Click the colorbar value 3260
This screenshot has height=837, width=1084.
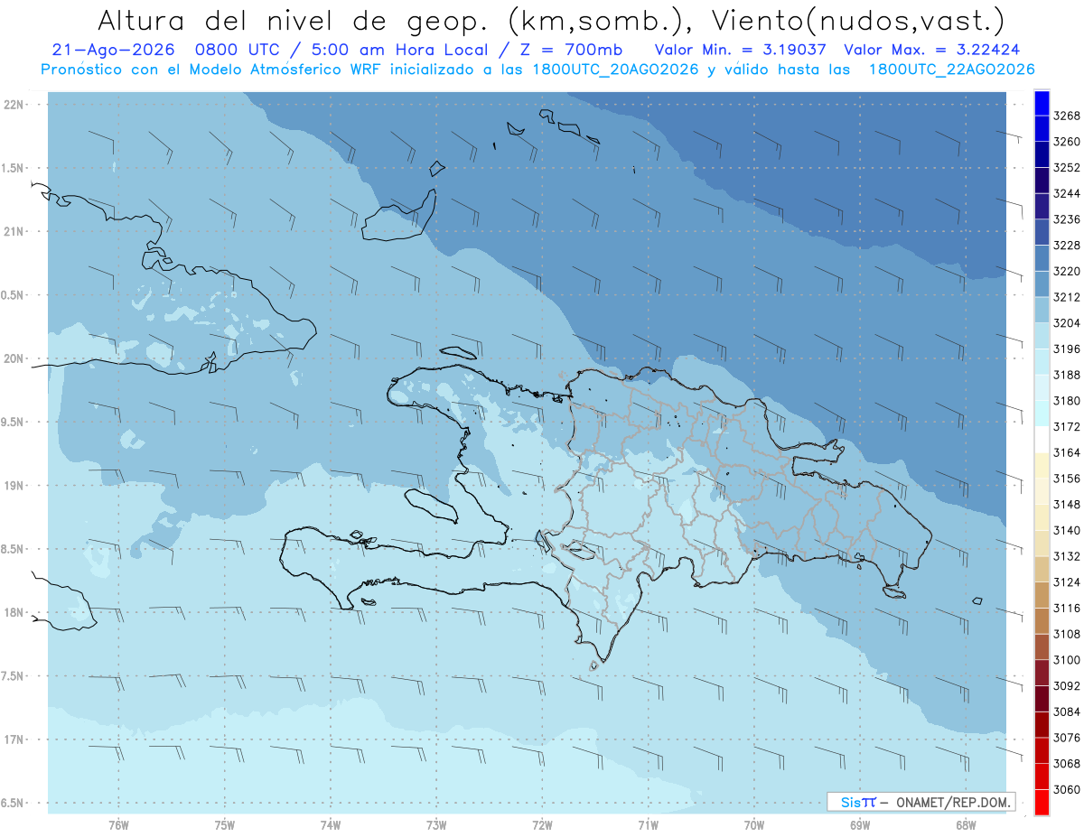pyautogui.click(x=1066, y=142)
